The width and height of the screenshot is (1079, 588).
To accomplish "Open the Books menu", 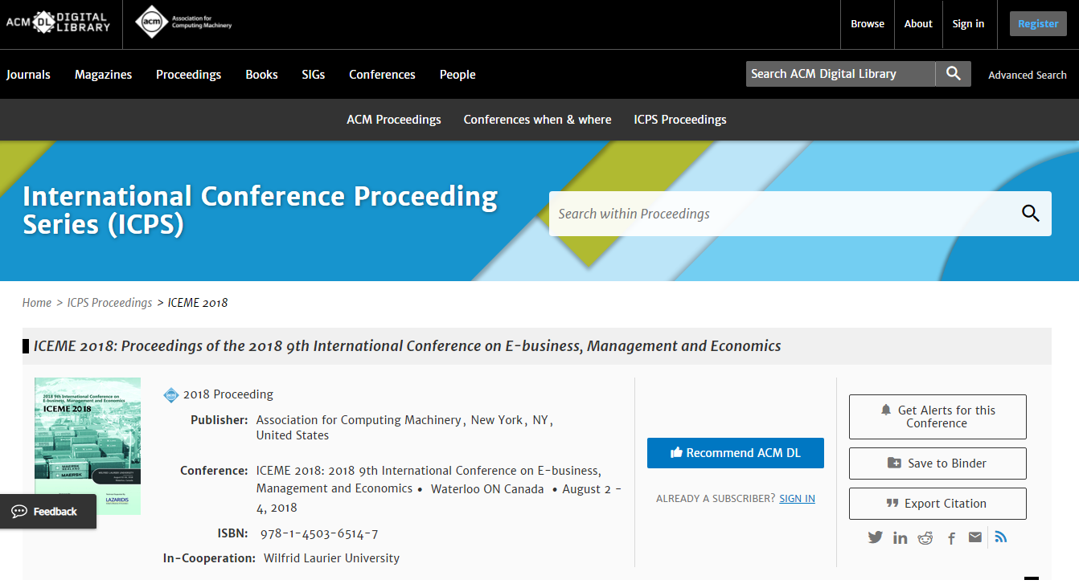I will [261, 75].
